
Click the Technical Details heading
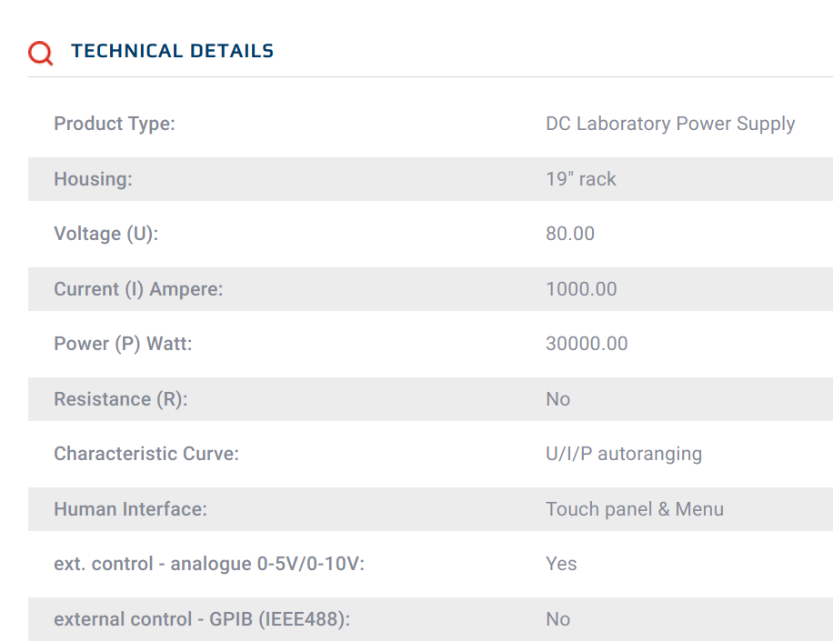[x=172, y=51]
